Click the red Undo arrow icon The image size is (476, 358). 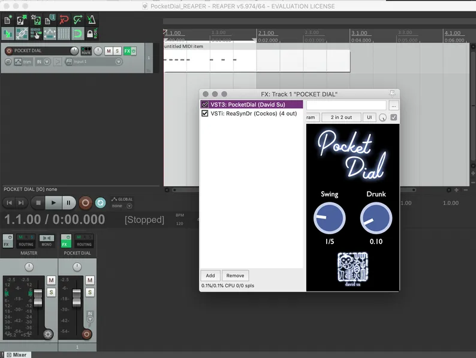[64, 20]
